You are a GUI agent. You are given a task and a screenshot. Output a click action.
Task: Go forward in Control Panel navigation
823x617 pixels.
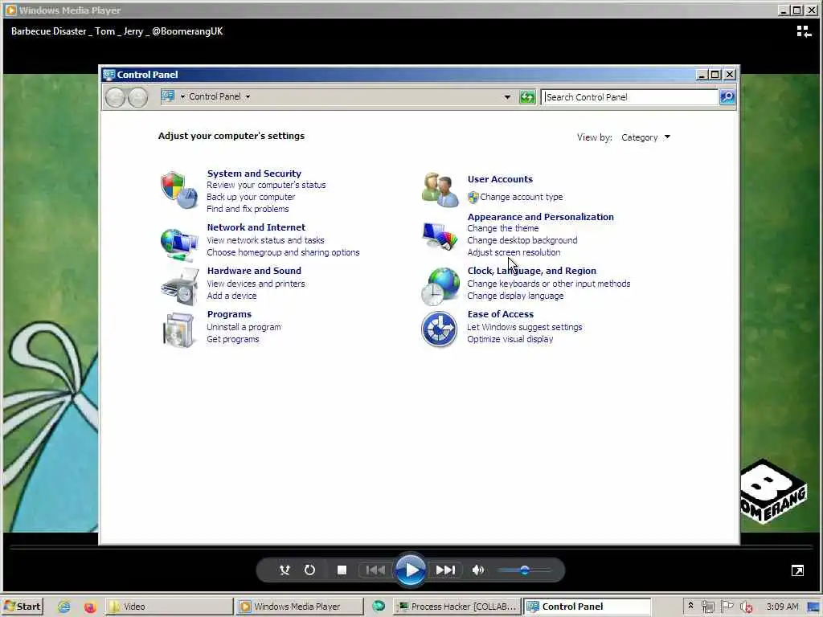138,97
